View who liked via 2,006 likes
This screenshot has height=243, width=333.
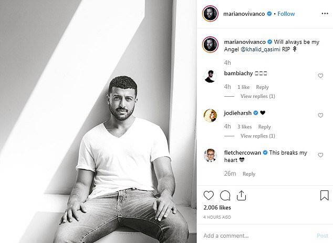[217, 208]
